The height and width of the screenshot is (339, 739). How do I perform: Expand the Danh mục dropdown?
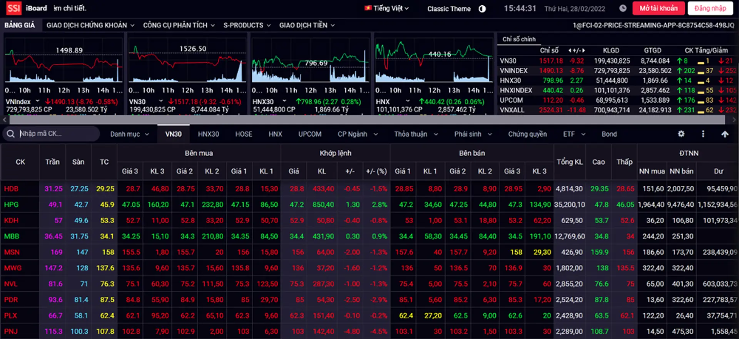tap(129, 134)
